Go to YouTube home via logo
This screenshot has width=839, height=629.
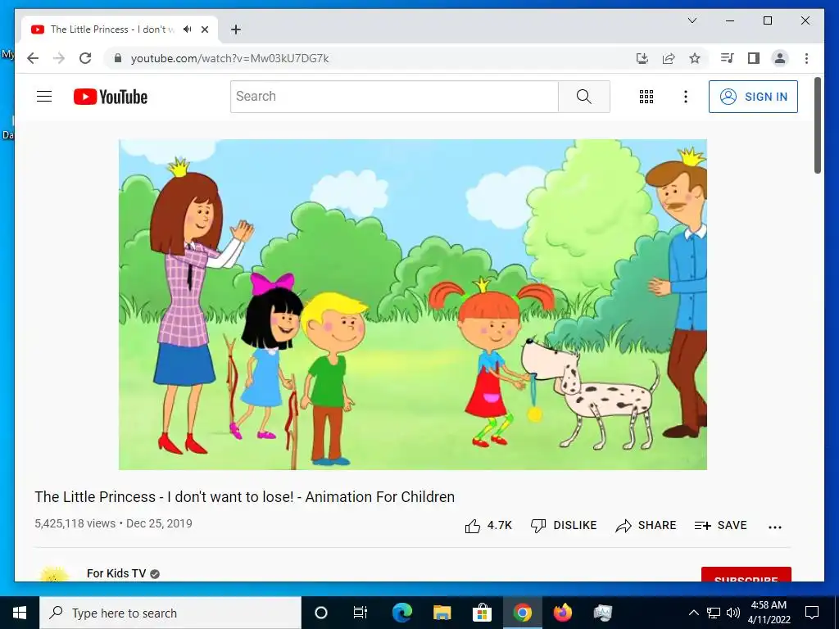111,97
